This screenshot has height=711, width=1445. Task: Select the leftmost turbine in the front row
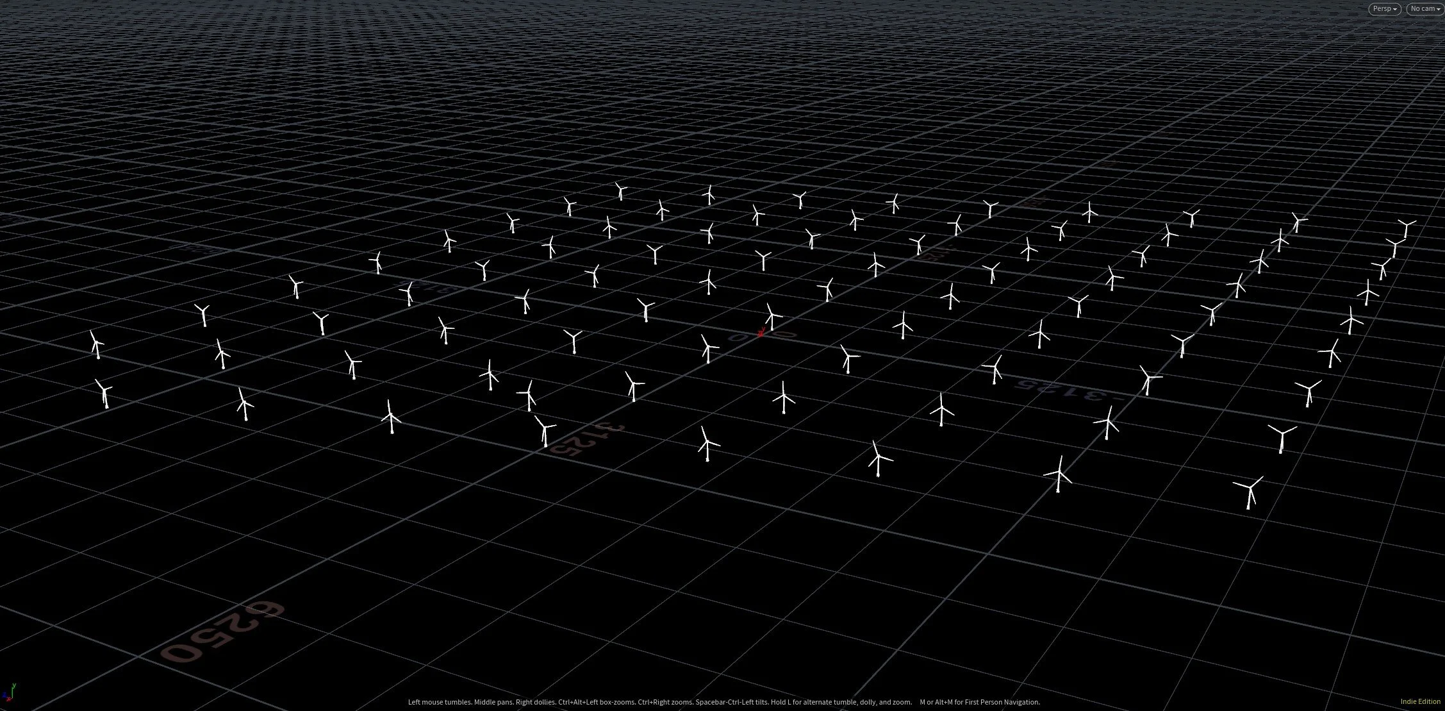pyautogui.click(x=104, y=394)
